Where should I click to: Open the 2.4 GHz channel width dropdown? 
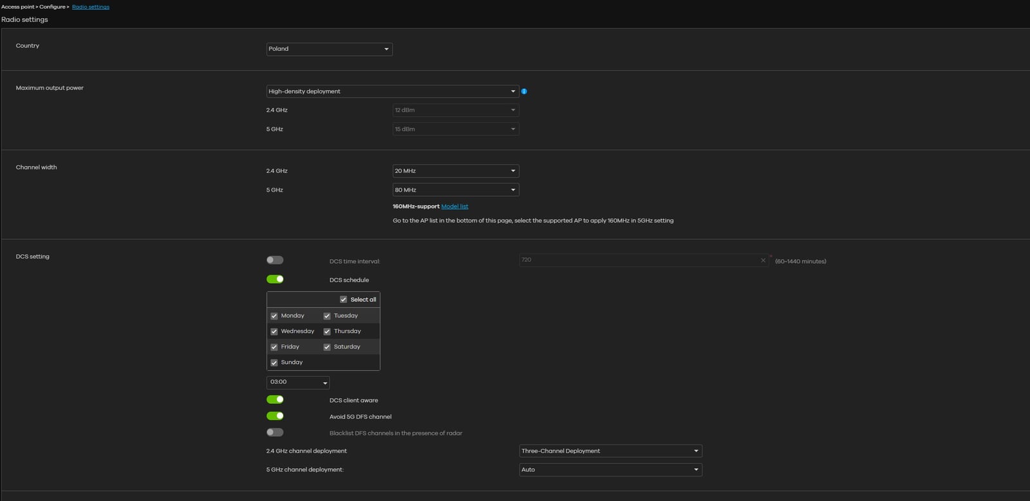tap(455, 171)
